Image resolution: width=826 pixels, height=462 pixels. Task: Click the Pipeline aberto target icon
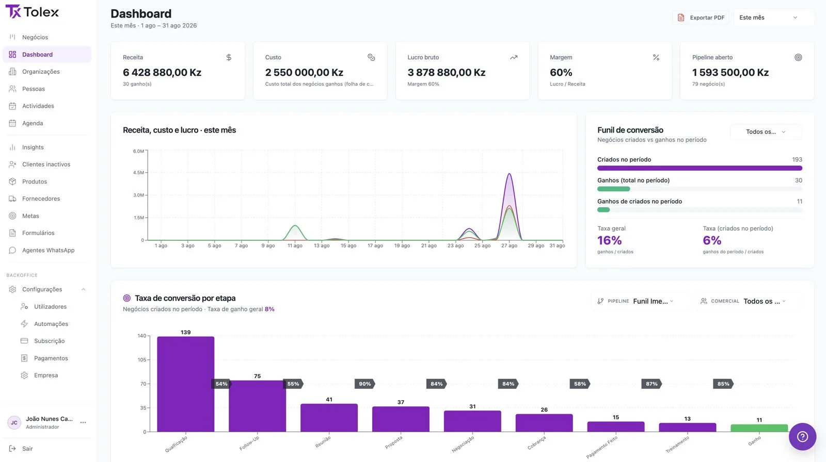798,57
